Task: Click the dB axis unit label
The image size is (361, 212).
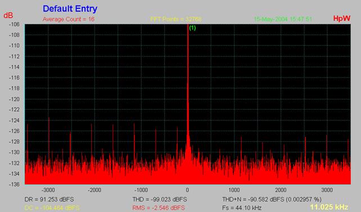Action: click(8, 15)
